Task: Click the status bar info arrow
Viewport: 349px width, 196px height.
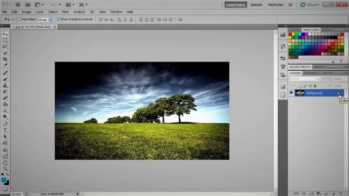Action: [x=77, y=194]
